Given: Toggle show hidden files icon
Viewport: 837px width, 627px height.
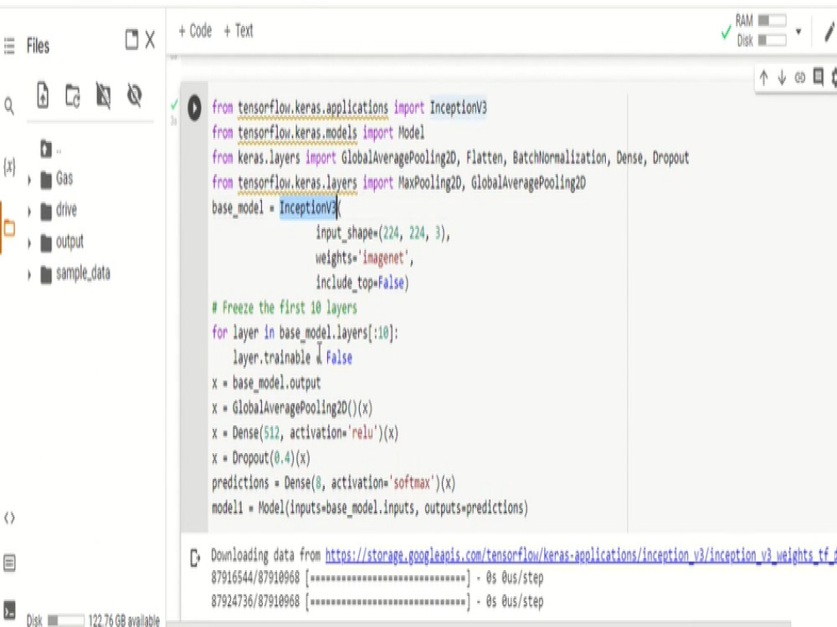Looking at the screenshot, I should coord(134,95).
